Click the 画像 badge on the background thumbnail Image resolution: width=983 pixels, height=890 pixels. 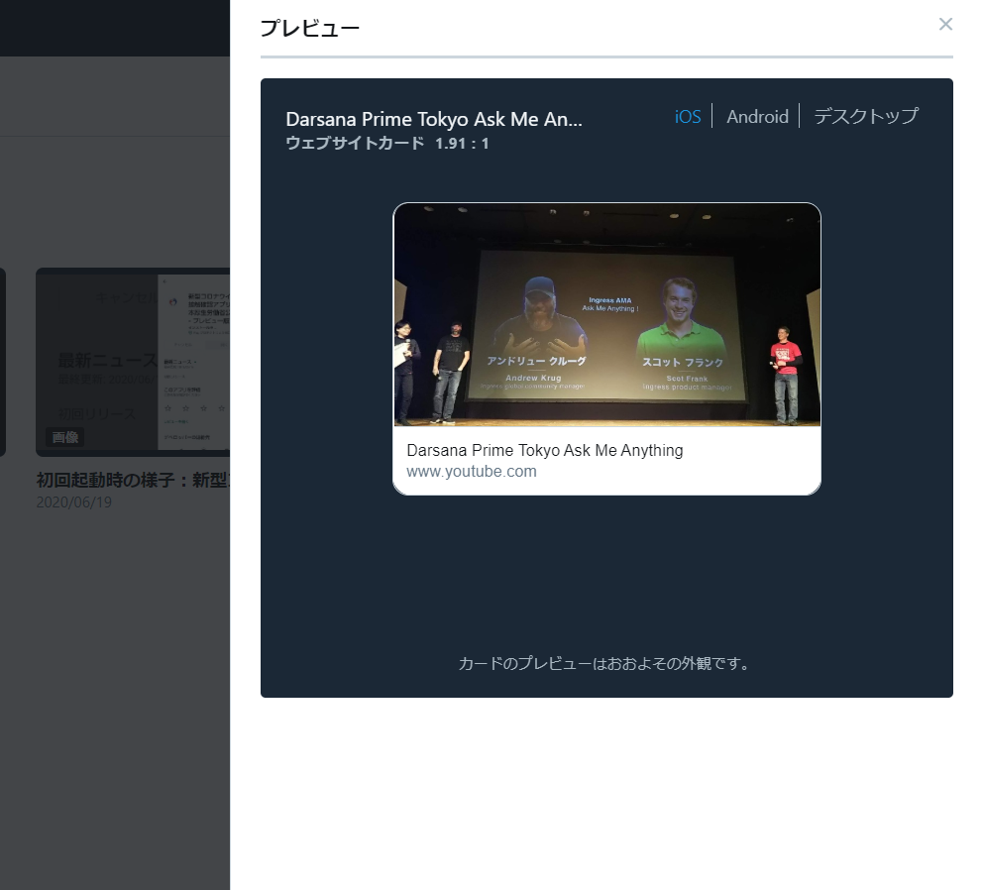65,437
